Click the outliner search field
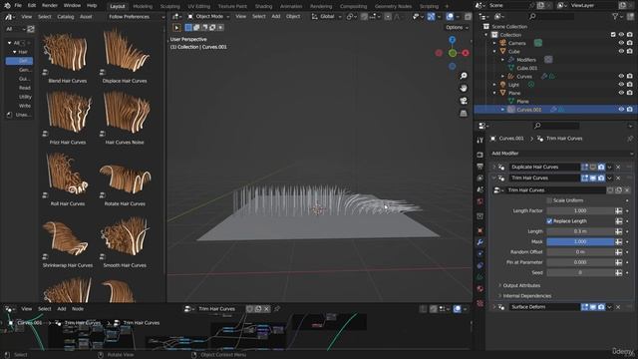638x359 pixels. (x=551, y=16)
